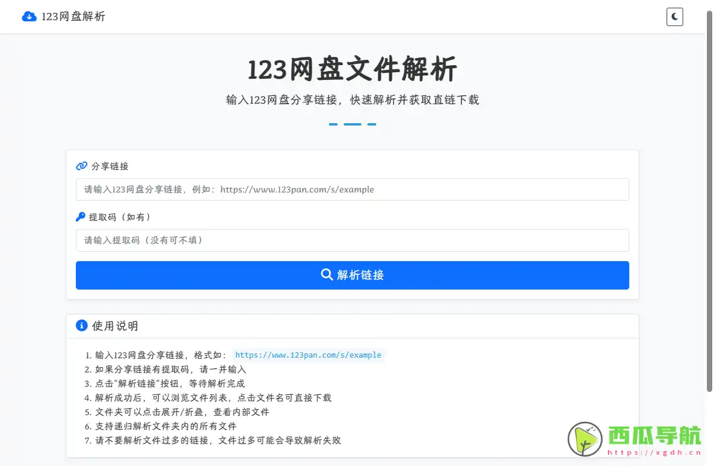Click the 使用说明 section header
The width and height of the screenshot is (714, 466).
(x=116, y=326)
